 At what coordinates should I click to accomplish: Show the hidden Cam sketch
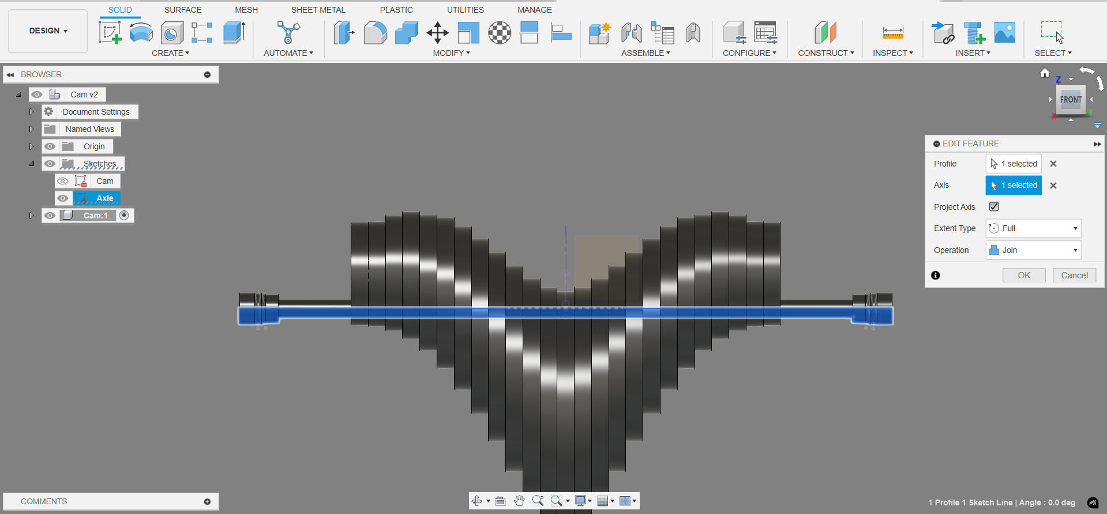point(63,181)
